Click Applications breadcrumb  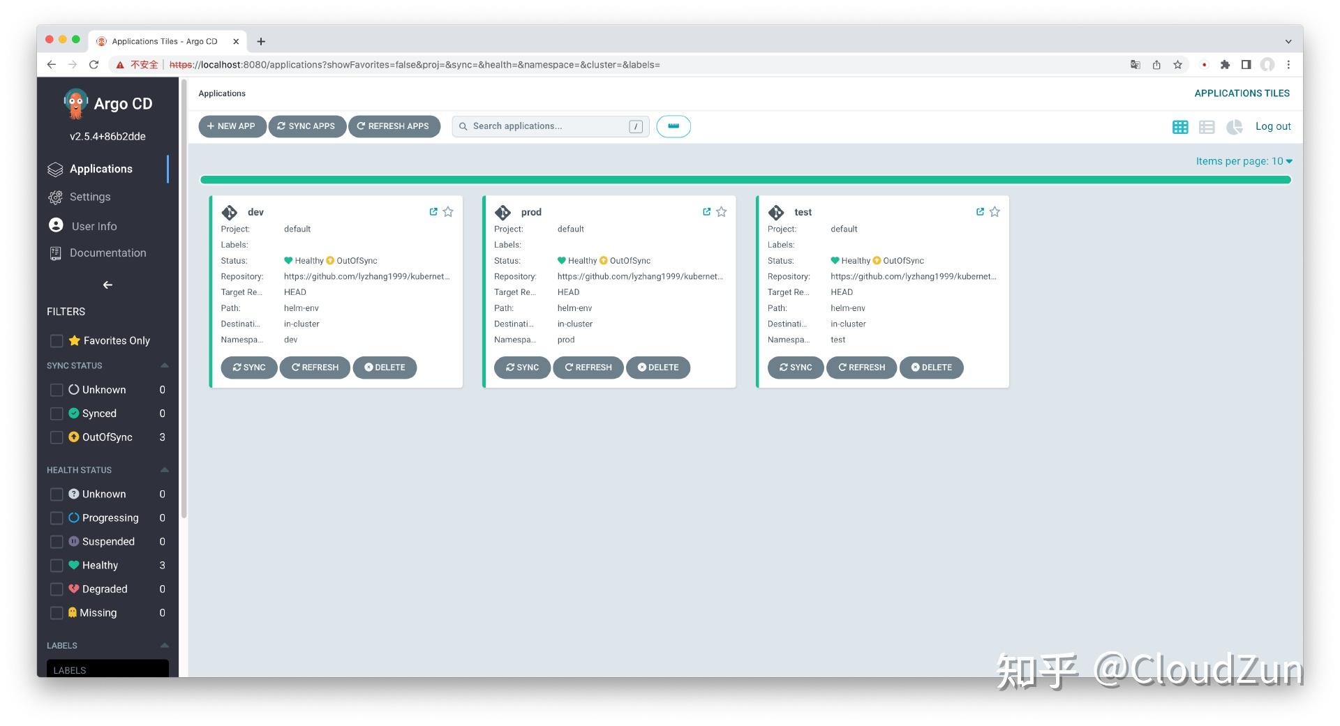click(x=222, y=93)
